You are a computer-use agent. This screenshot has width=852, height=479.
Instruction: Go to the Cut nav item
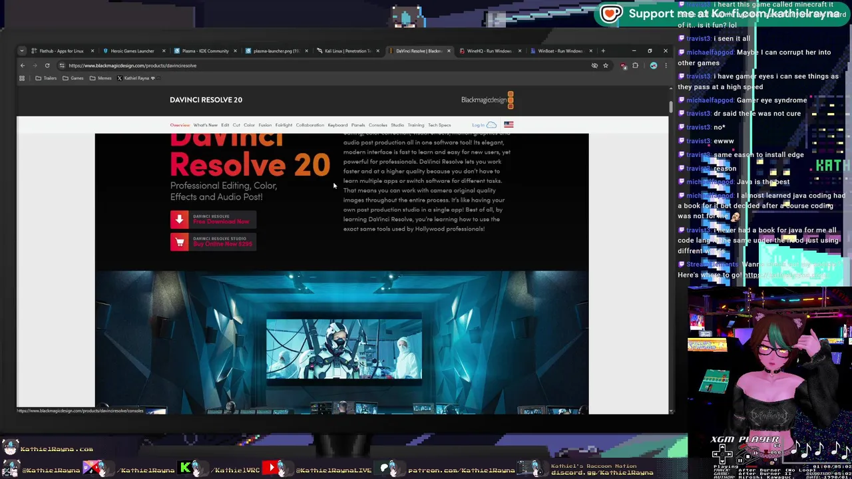point(236,125)
